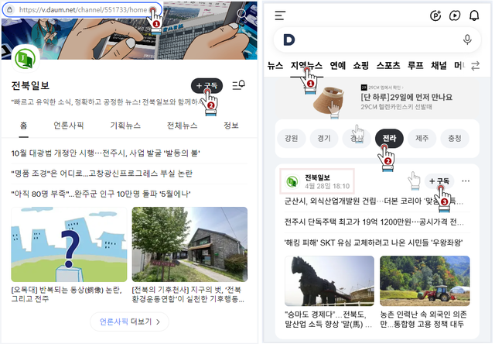
Task: Click the channel notification list icon
Action: coord(239,85)
